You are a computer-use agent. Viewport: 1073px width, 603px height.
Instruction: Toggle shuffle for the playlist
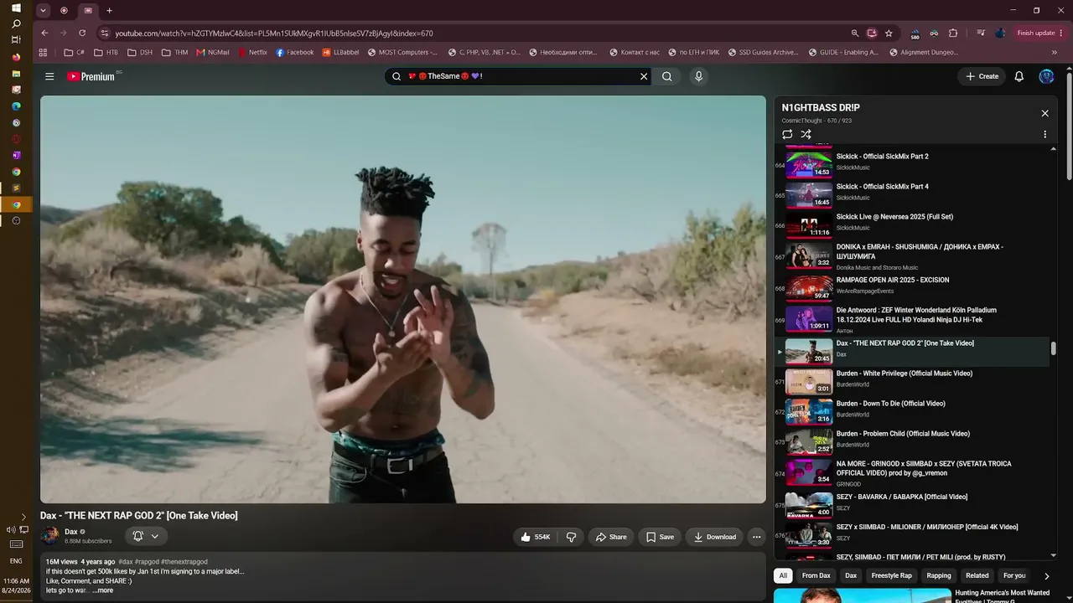[806, 134]
